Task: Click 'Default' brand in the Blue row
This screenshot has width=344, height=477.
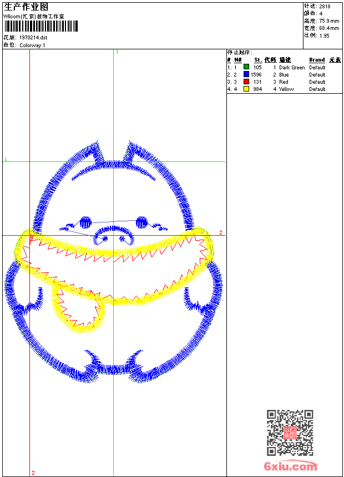Action: [317, 74]
